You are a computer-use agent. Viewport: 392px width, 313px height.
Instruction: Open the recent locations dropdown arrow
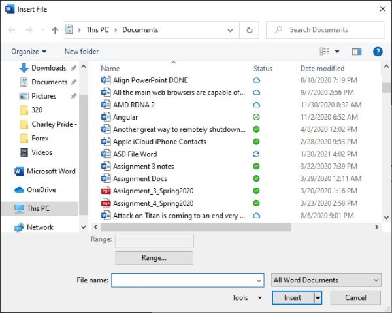(x=42, y=30)
